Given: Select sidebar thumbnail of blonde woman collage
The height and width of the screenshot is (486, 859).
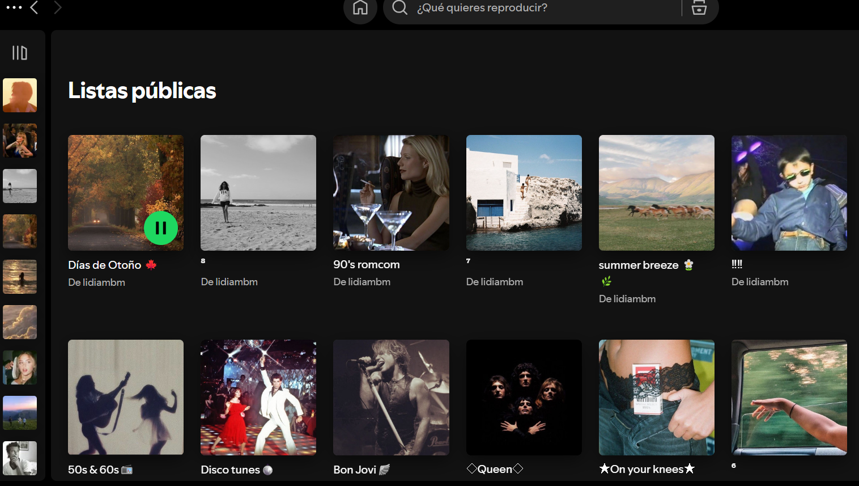Looking at the screenshot, I should click(20, 141).
